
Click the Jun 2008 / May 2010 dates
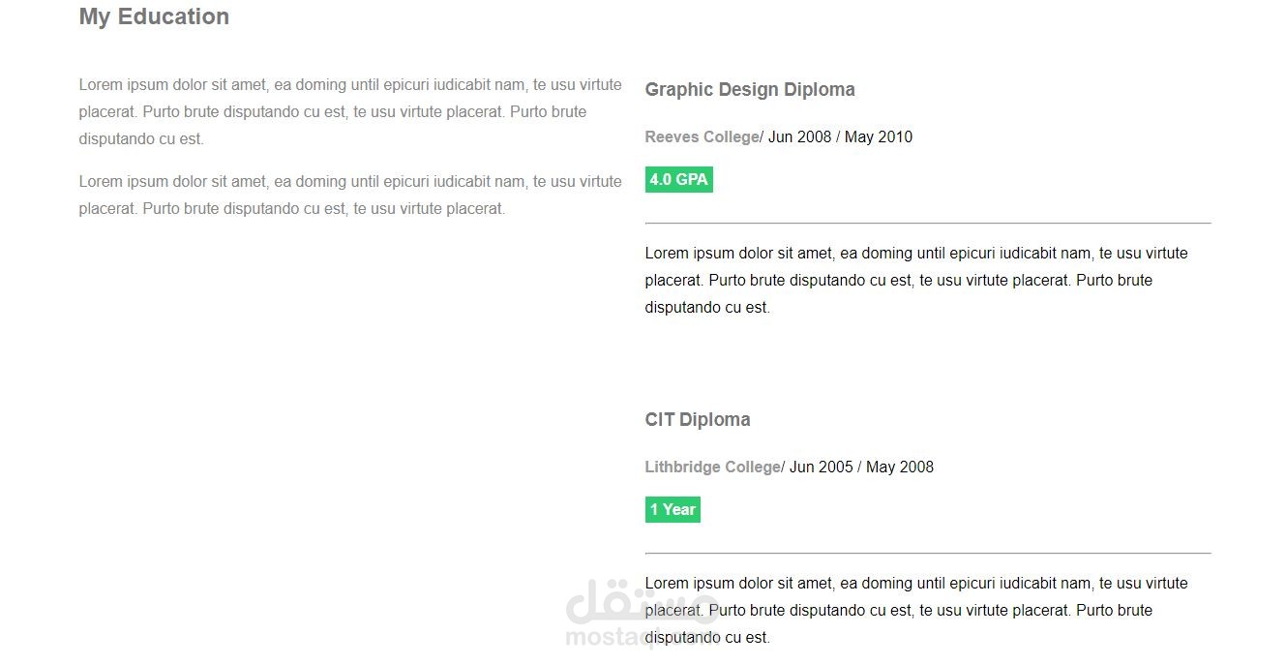840,137
